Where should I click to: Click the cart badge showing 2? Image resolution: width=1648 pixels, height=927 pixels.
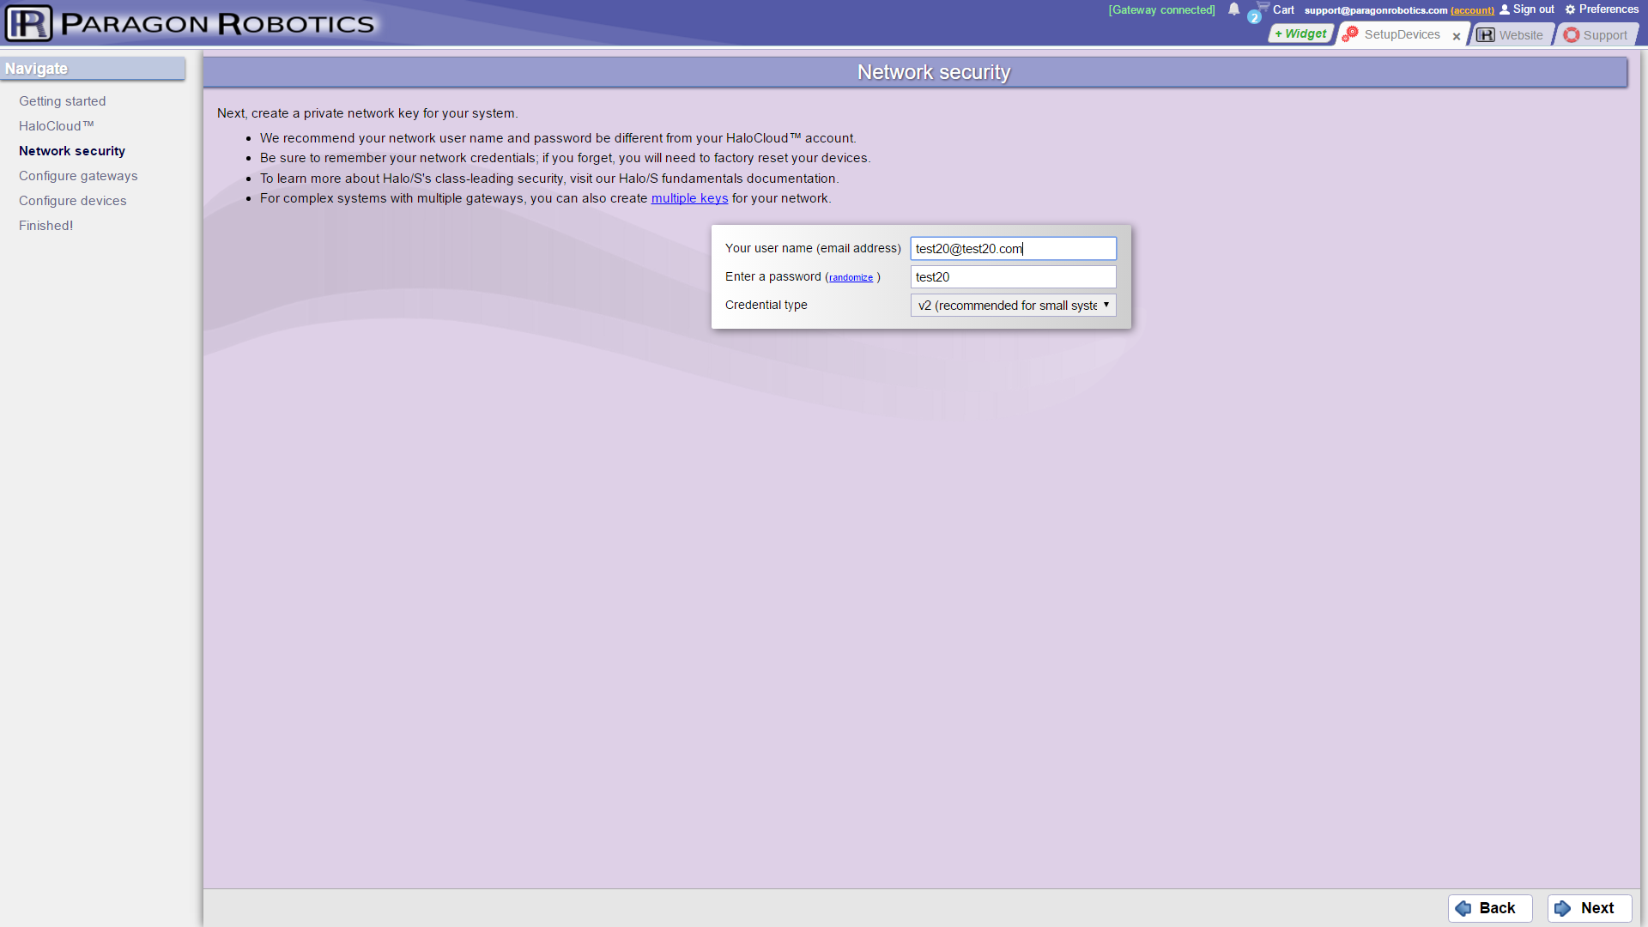1254,17
